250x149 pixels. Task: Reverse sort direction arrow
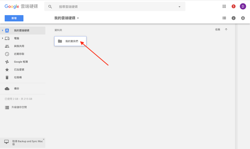(x=226, y=29)
